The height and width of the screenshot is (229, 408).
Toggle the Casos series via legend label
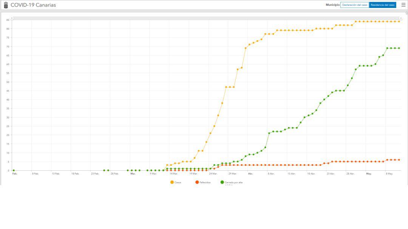click(178, 182)
